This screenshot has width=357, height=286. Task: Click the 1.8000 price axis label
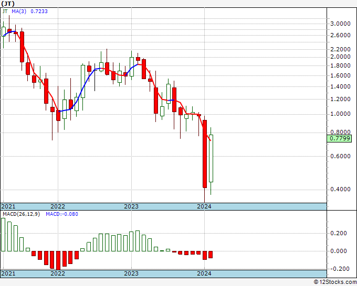[340, 65]
